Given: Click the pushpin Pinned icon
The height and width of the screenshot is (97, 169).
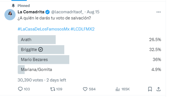Looking at the screenshot, I should click(x=13, y=6).
